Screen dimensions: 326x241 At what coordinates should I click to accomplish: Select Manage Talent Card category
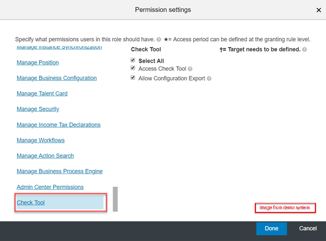(42, 94)
